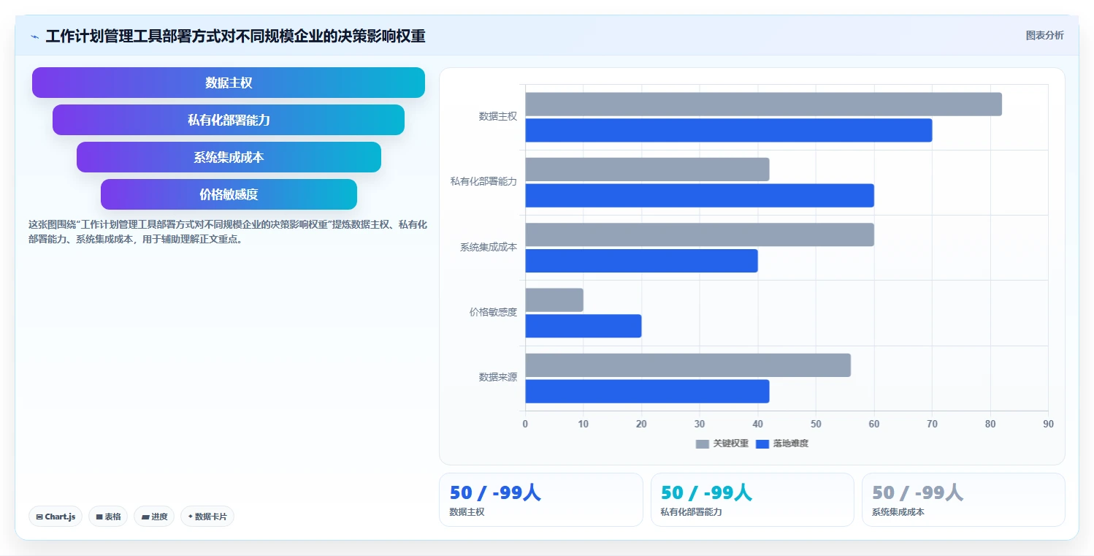Click the 表格 tag
Viewport: 1094px width, 556px height.
click(108, 517)
